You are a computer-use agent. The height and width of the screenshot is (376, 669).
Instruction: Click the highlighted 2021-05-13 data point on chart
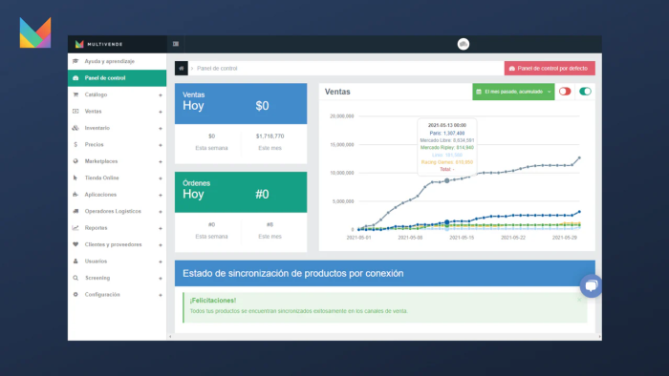[x=446, y=180]
